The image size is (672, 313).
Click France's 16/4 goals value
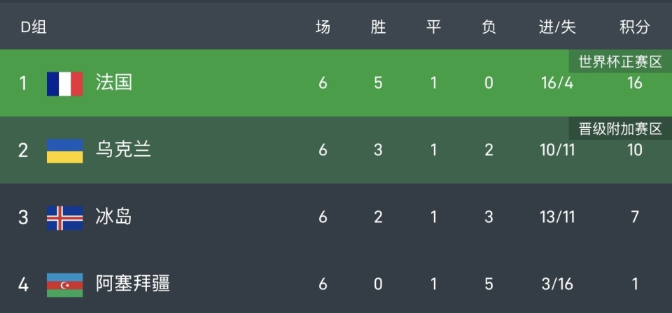[x=557, y=83]
